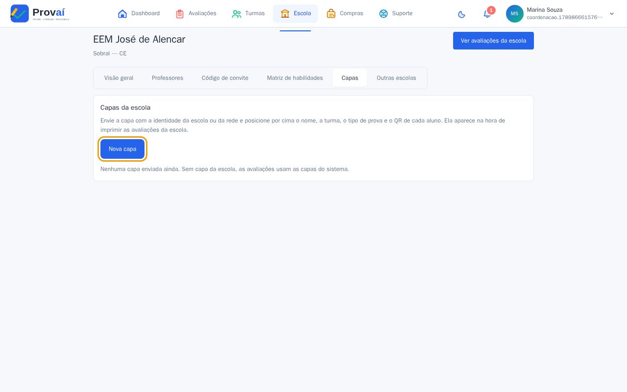Go to Código de convite tab

click(x=225, y=78)
